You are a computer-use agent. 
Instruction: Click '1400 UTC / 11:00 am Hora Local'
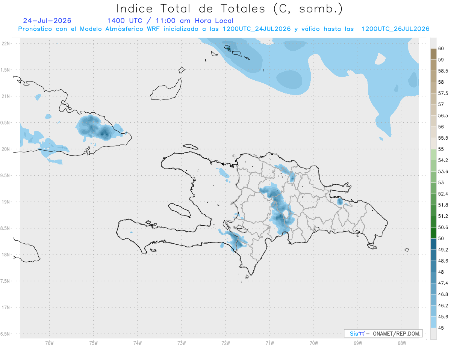click(x=170, y=21)
